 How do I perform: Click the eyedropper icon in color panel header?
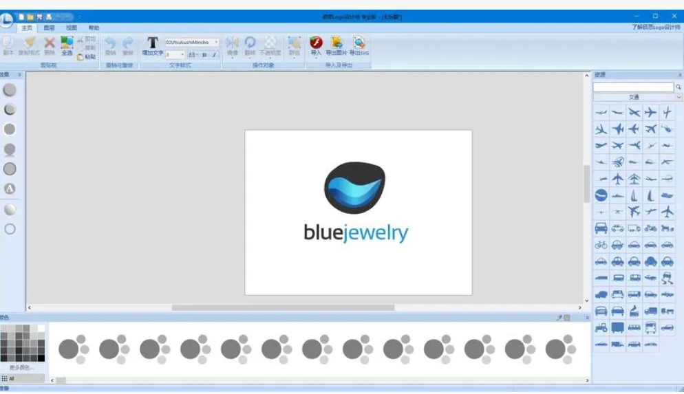[559, 318]
